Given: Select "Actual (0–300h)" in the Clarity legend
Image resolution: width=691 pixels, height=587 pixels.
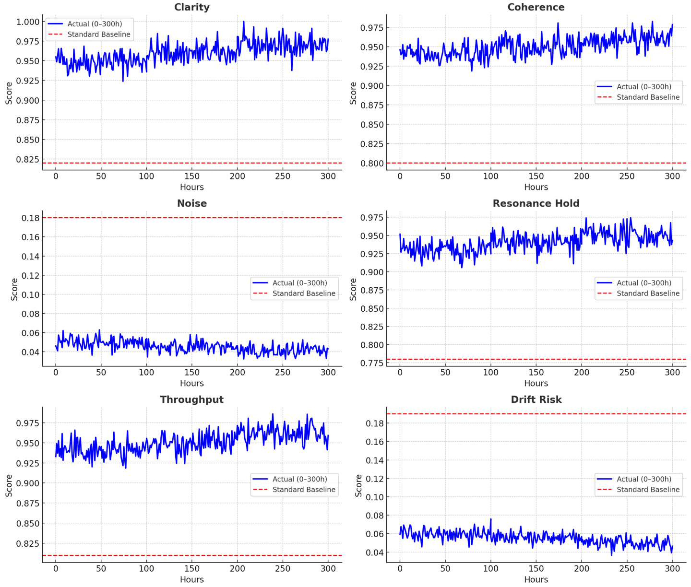Looking at the screenshot, I should (95, 24).
